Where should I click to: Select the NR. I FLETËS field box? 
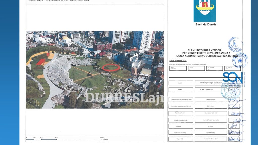click(214, 68)
